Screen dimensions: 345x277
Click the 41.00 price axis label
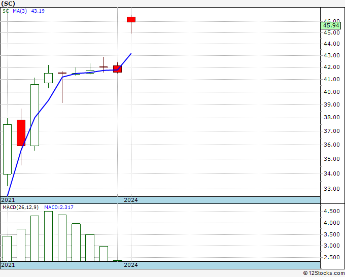[x=332, y=79]
